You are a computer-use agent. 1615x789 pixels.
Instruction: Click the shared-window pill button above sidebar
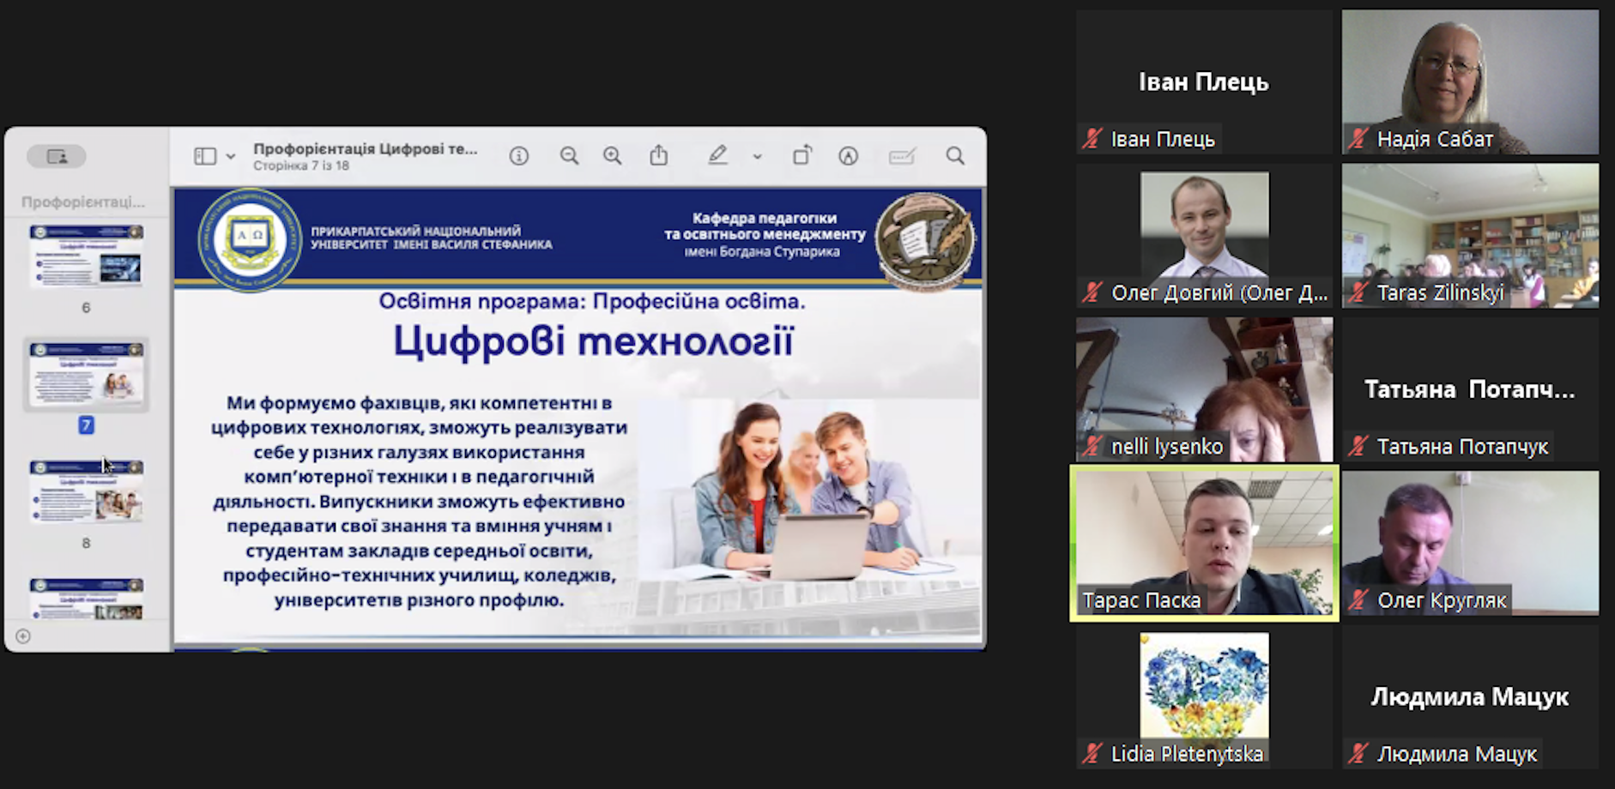tap(57, 156)
